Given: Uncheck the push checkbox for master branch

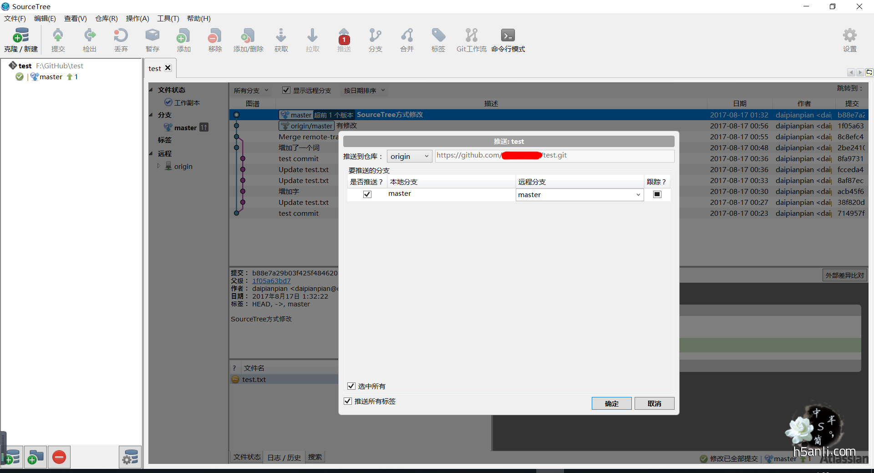Looking at the screenshot, I should 367,194.
